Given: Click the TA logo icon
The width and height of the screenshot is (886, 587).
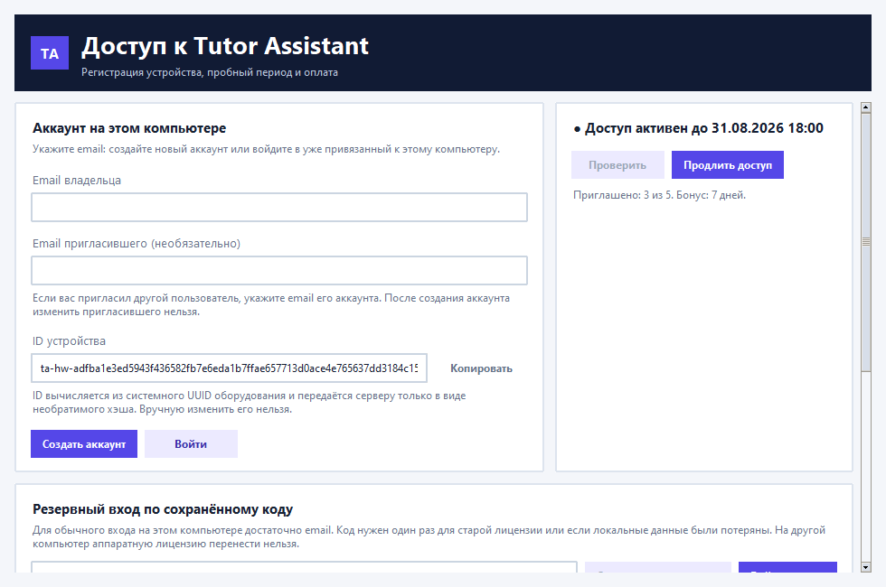Looking at the screenshot, I should click(x=50, y=53).
